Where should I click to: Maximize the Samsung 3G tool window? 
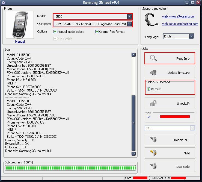coord(193,2)
